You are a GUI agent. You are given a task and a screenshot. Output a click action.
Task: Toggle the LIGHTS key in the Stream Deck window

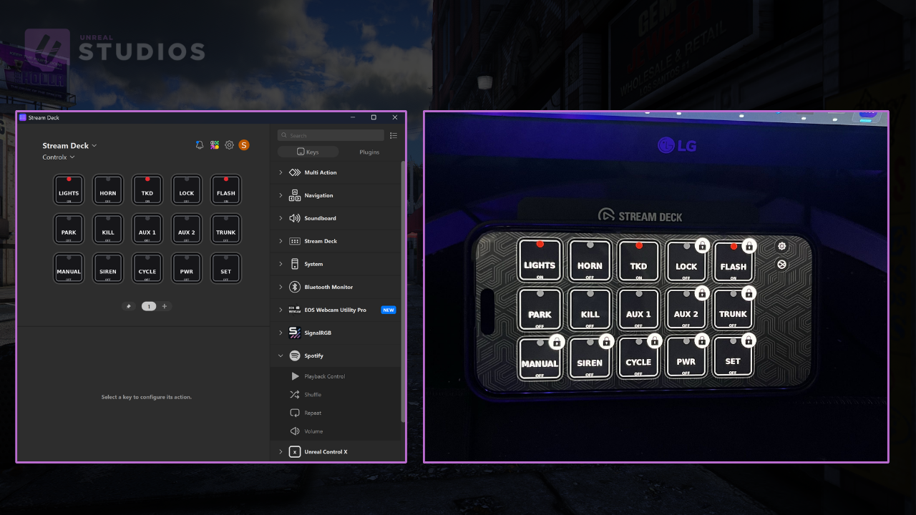[x=69, y=190]
